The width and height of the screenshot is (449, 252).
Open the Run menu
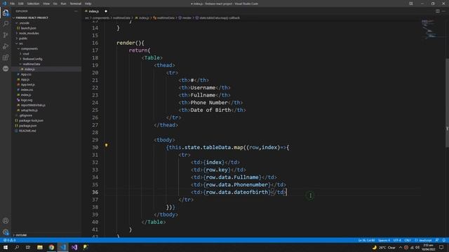(63, 3)
